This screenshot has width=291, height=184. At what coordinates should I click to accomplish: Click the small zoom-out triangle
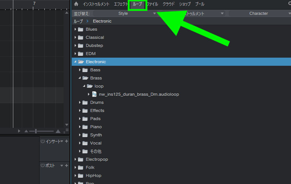[x=26, y=131]
